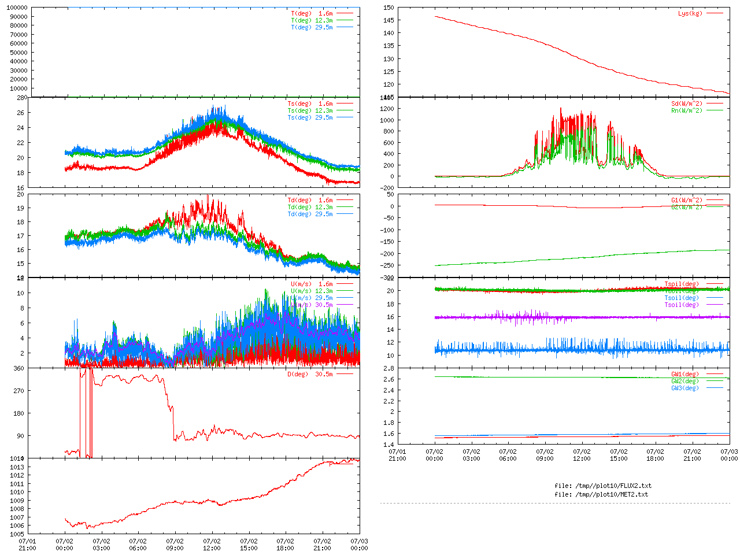740x555 pixels.
Task: Click the red line sample beside D(deg) 30.5m
Action: (x=345, y=374)
